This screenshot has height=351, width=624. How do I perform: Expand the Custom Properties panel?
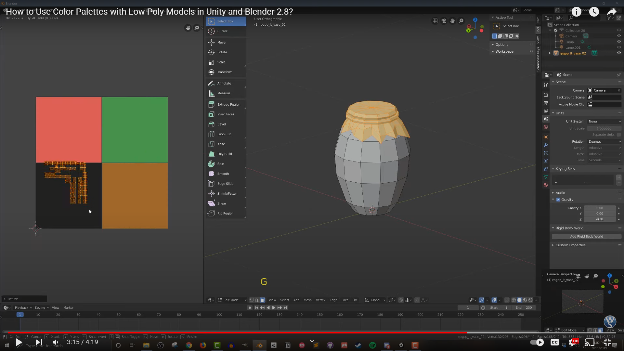570,245
